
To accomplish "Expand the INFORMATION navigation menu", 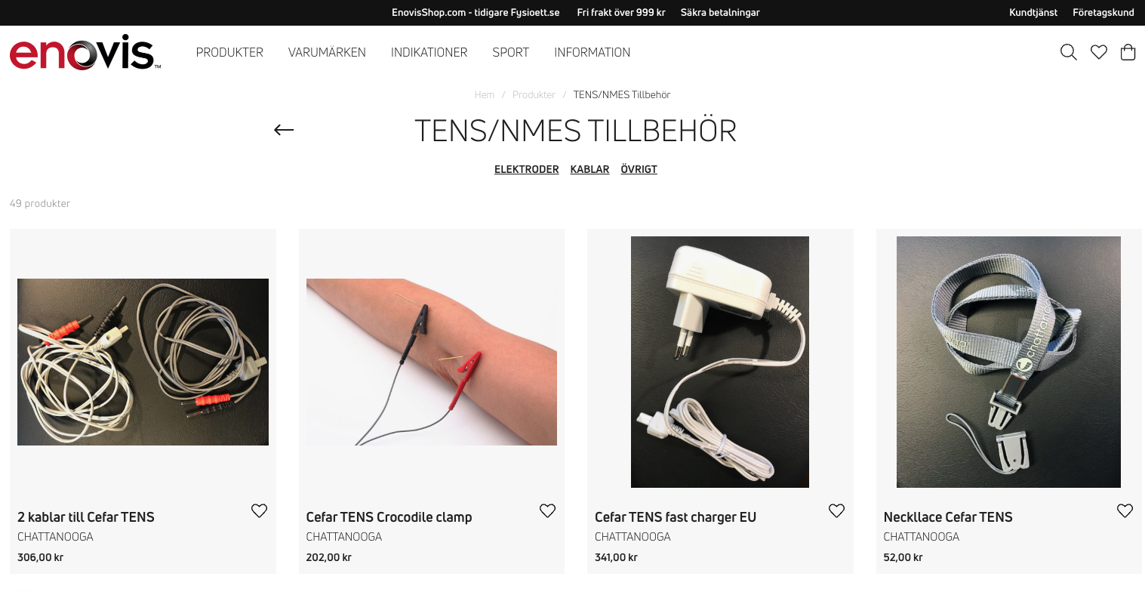I will tap(593, 52).
